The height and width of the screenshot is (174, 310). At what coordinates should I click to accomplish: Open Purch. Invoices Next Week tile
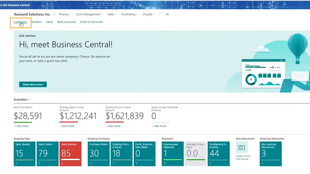(x=145, y=154)
